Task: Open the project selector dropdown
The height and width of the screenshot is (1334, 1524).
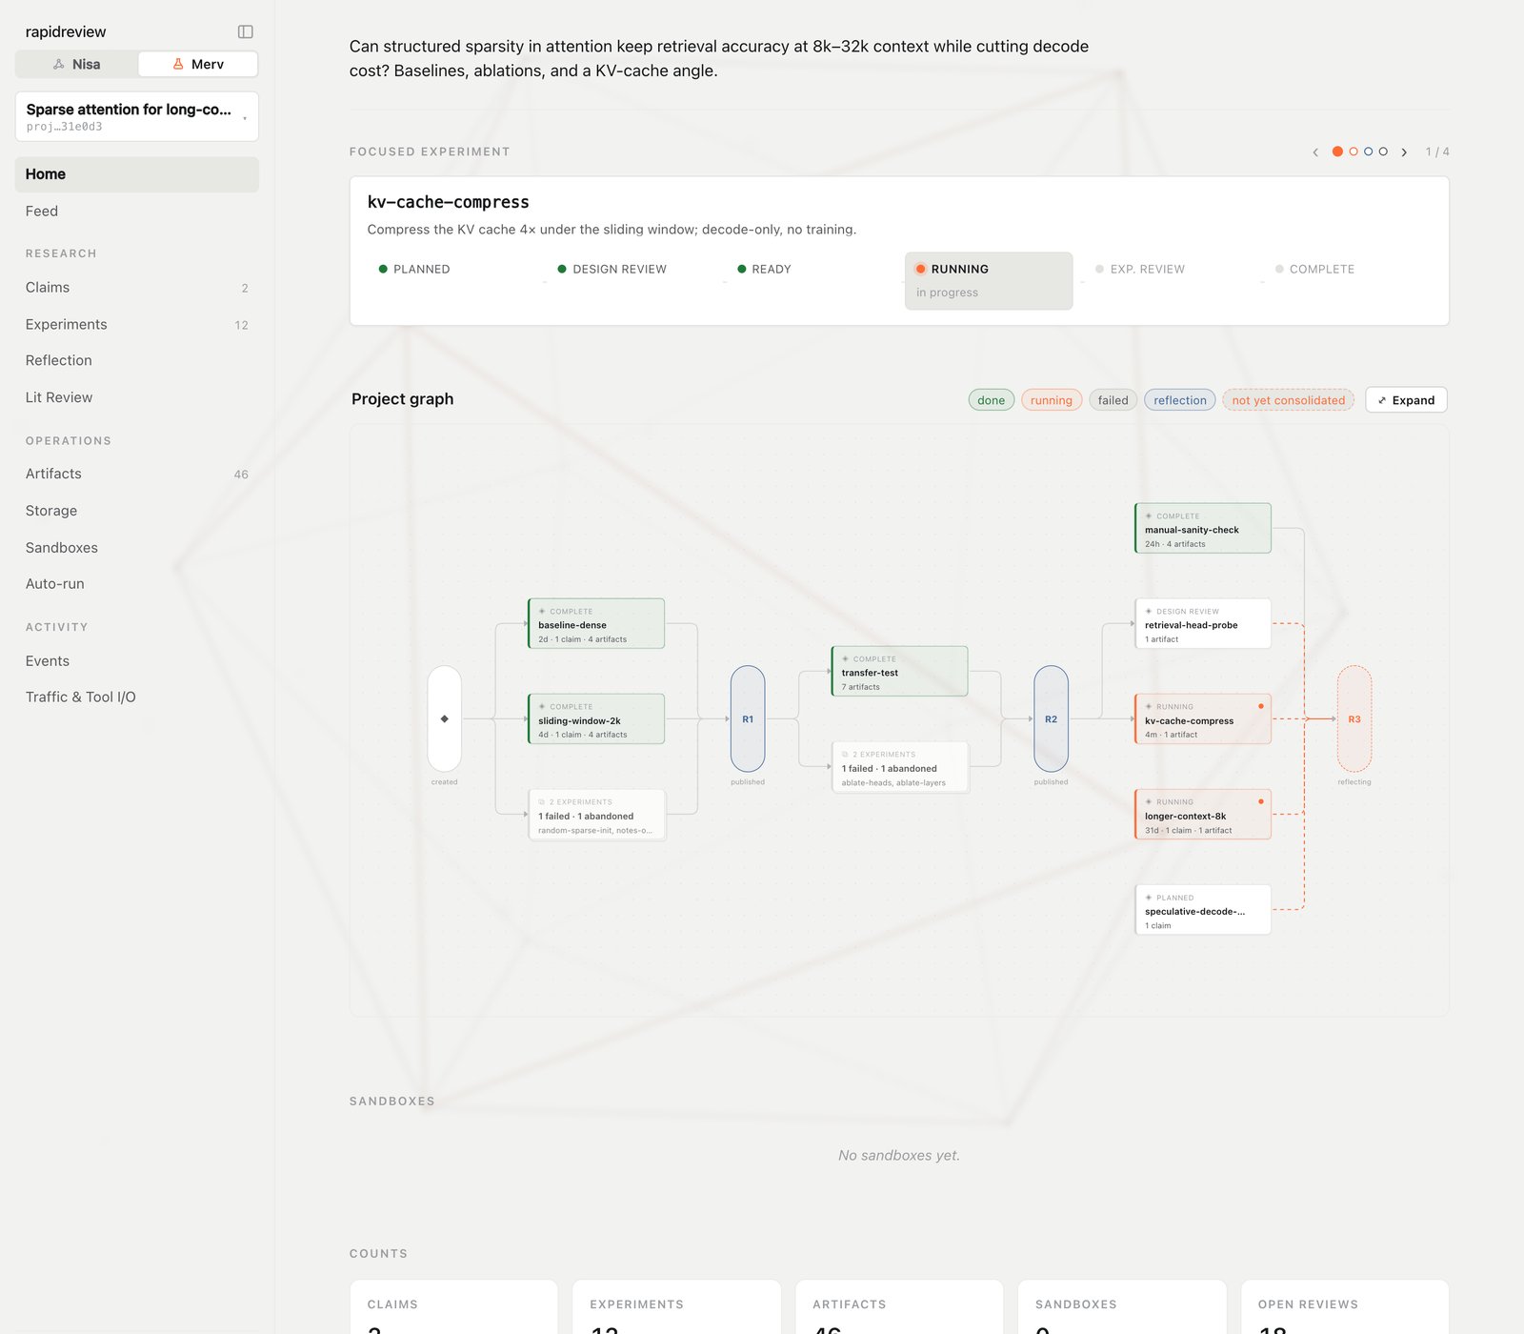Action: click(x=137, y=116)
